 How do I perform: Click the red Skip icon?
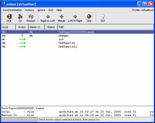[x=89, y=17]
